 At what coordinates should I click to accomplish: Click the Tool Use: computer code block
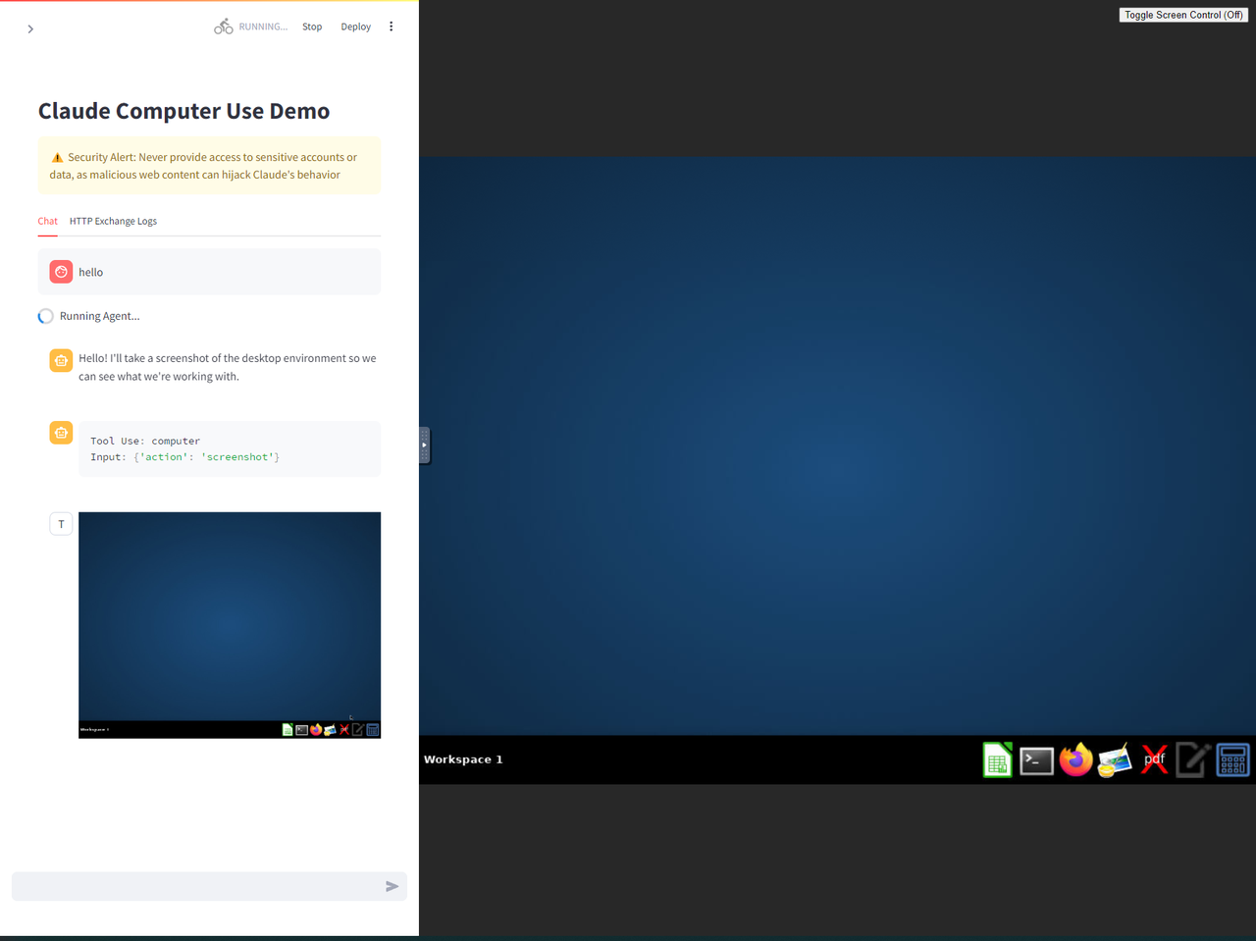230,449
